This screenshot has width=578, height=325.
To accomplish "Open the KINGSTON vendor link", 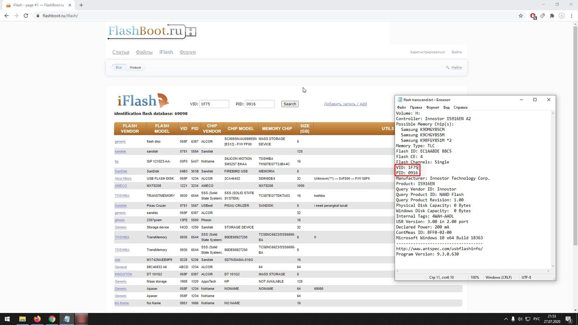I will (123, 274).
